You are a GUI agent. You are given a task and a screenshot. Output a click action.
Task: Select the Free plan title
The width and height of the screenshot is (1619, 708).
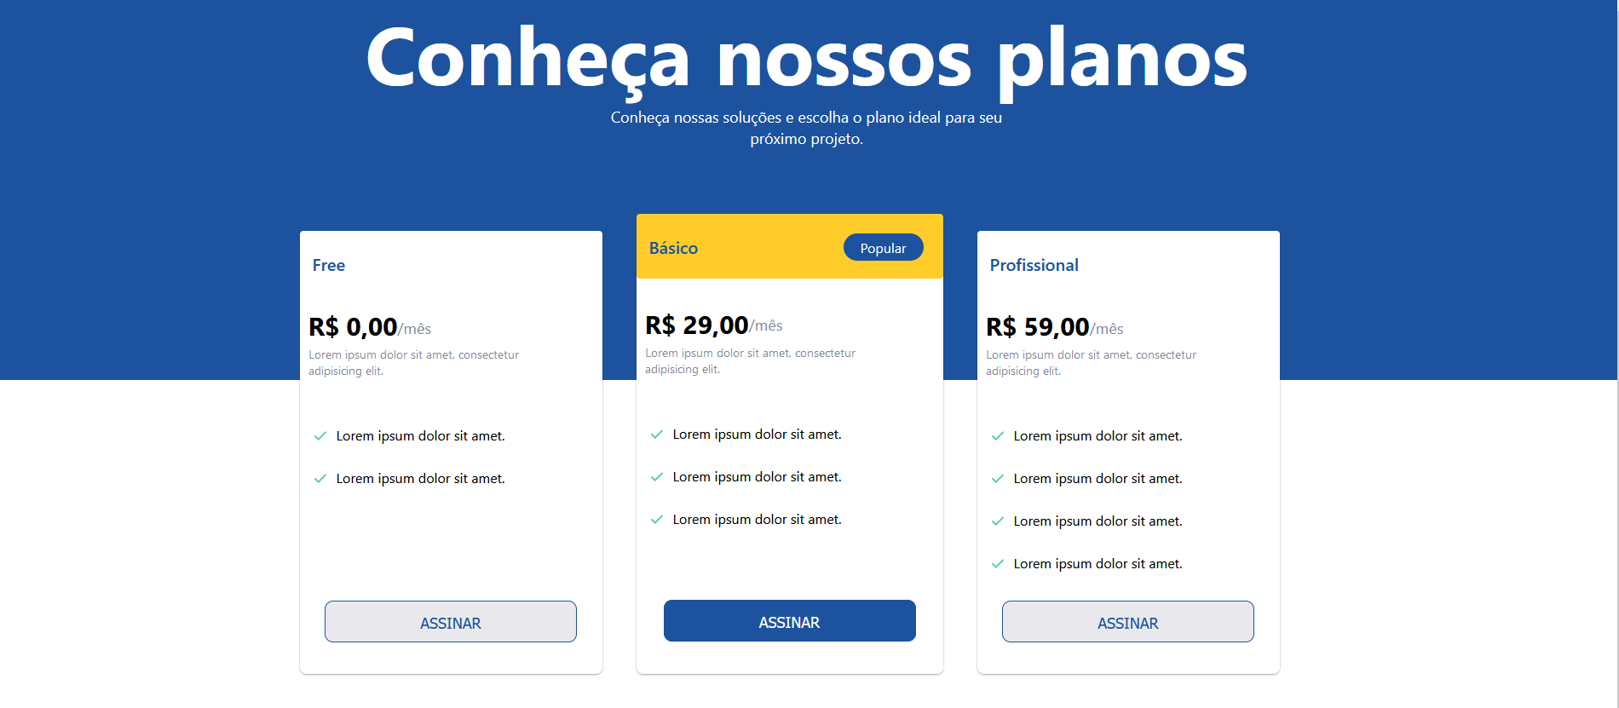328,265
